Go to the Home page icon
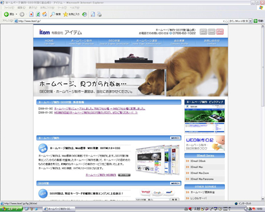The height and width of the screenshot is (212, 265). point(45,14)
